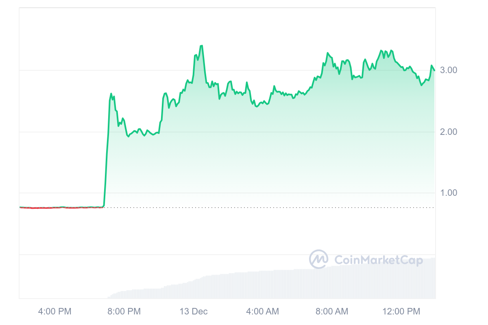Click the CoinMarketCap logo icon
This screenshot has height=325, width=488.
[x=319, y=259]
